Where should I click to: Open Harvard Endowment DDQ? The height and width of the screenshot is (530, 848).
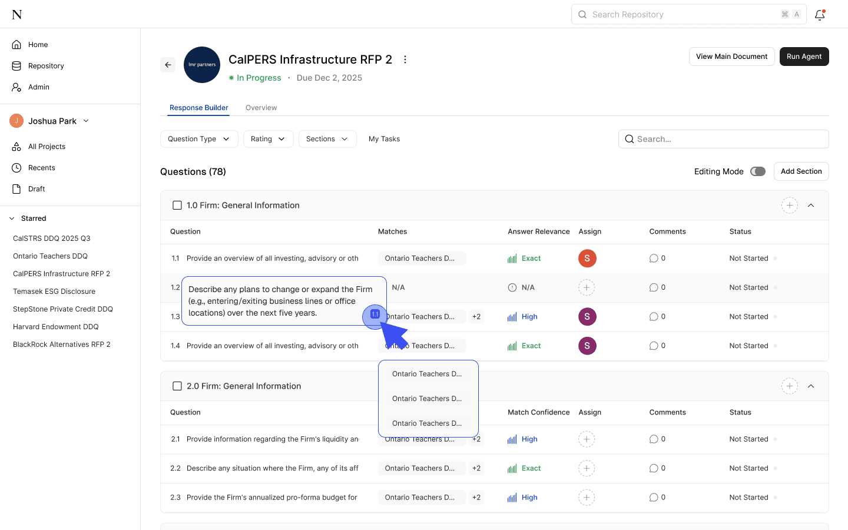tap(56, 327)
